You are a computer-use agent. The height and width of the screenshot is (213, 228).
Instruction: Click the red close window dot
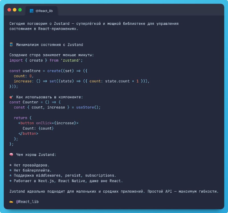click(9, 10)
